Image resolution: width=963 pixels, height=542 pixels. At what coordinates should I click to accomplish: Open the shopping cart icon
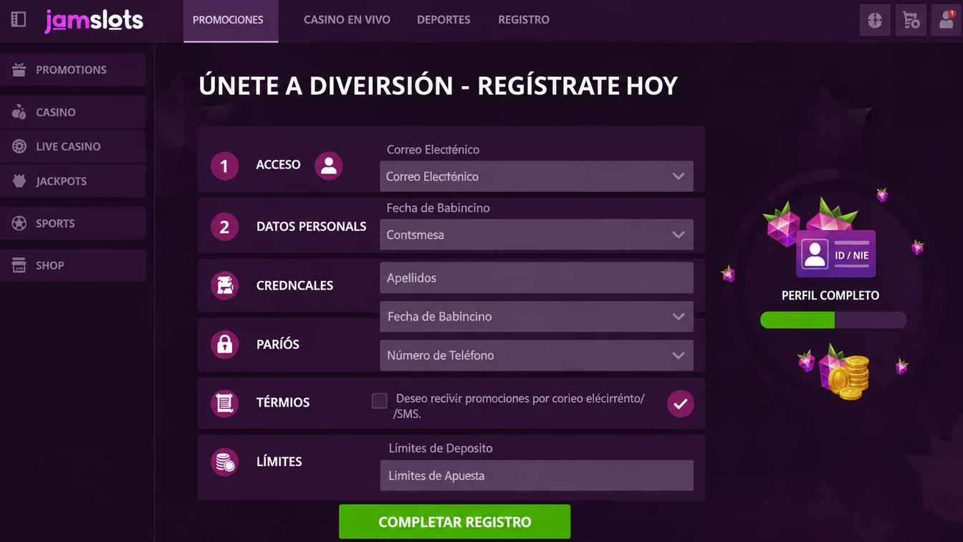click(x=911, y=20)
